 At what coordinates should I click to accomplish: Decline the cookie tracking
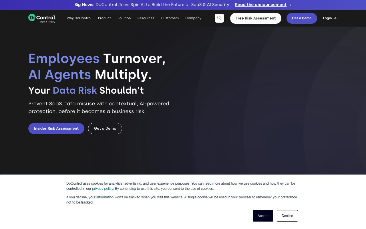287,216
